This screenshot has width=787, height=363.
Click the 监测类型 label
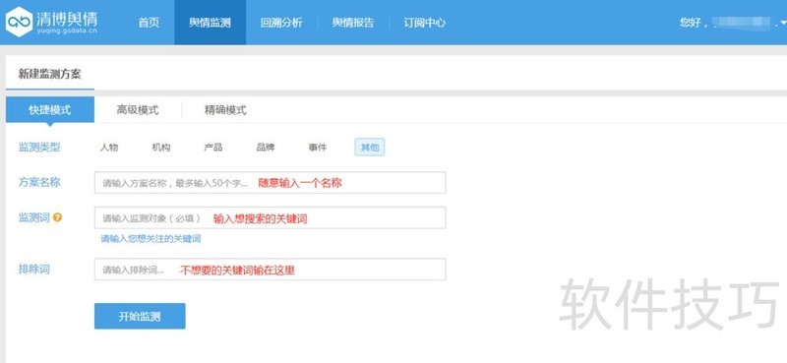click(39, 148)
